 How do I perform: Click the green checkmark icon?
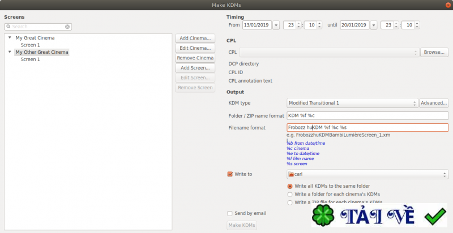coord(435,216)
